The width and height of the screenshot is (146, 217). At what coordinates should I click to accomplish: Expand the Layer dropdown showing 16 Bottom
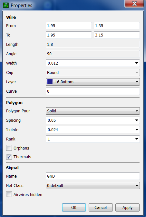93,82
